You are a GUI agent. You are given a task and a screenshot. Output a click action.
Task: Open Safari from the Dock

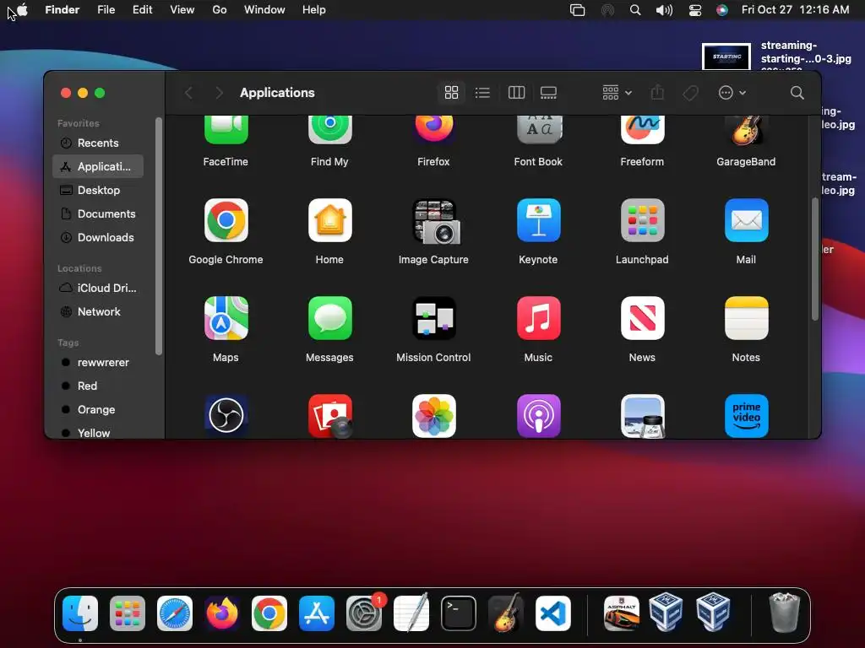(175, 613)
